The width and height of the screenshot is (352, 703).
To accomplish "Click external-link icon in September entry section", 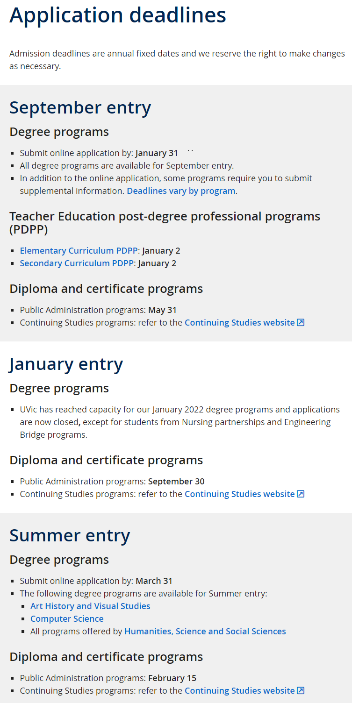I will [x=301, y=322].
